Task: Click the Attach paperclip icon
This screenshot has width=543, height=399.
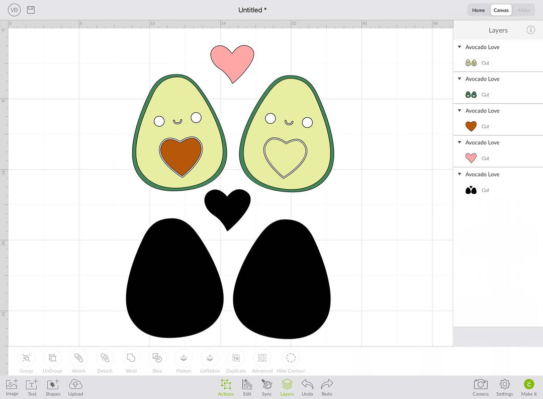Action: [x=78, y=358]
